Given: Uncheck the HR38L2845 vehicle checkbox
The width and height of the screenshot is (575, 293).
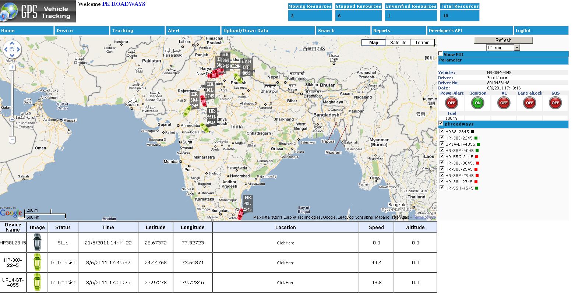Looking at the screenshot, I should [x=442, y=131].
